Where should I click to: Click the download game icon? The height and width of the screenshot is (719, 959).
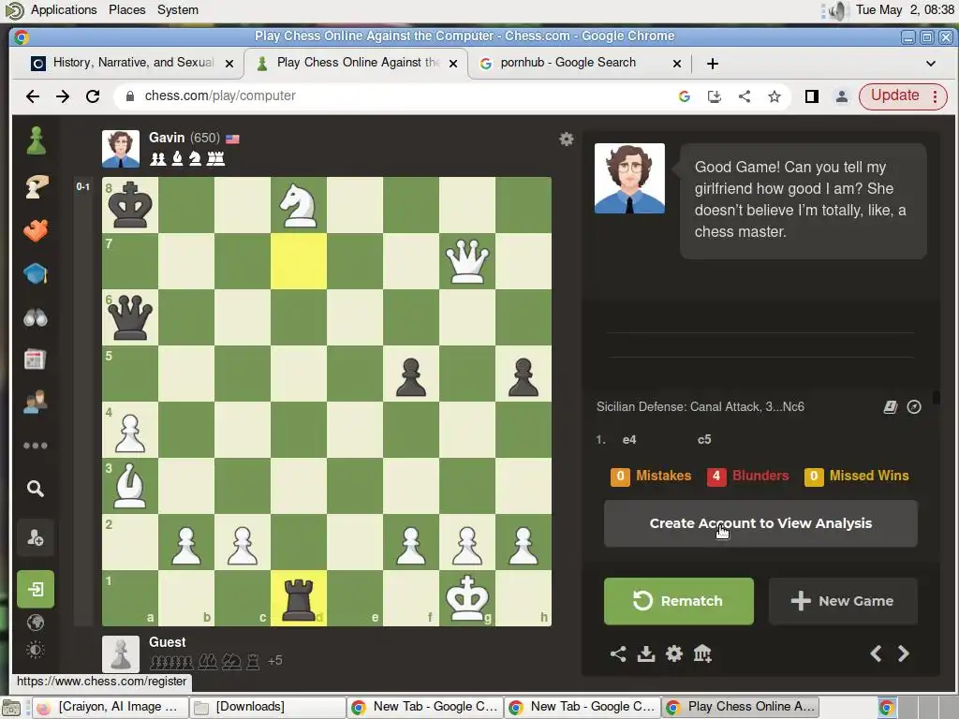[x=646, y=653]
